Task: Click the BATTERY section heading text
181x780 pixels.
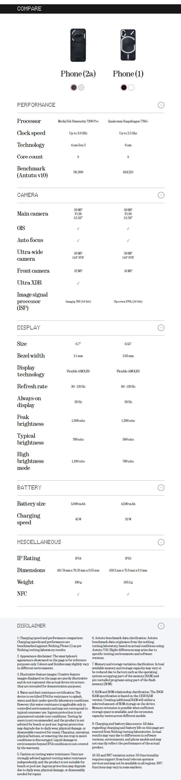Action: tap(29, 487)
